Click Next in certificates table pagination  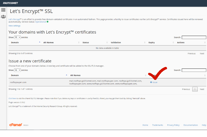[202, 54]
